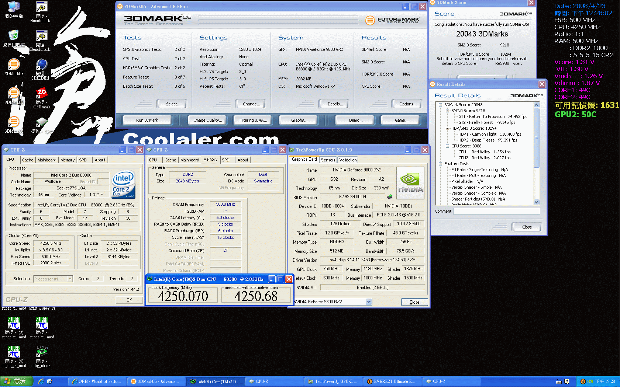Viewport: 620px width, 387px height.
Task: Click the NVIDIA tray icon
Action: click(x=590, y=381)
